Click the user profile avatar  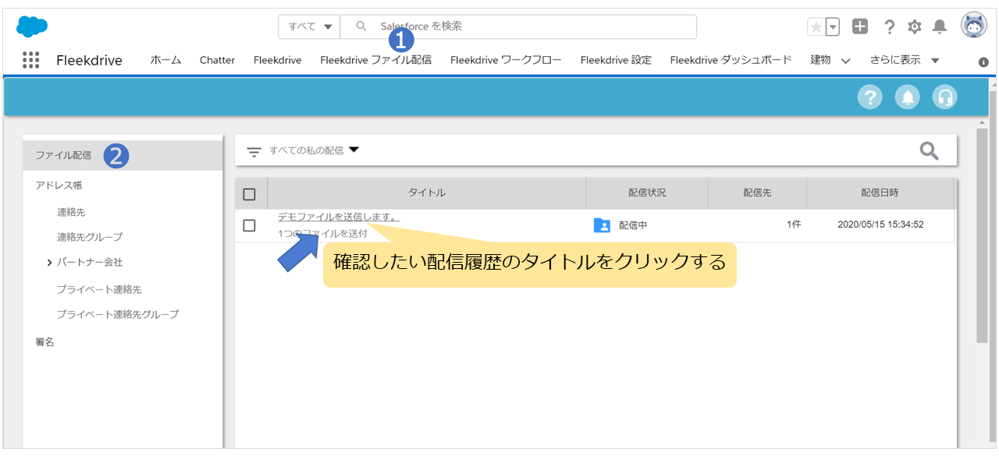tap(973, 26)
